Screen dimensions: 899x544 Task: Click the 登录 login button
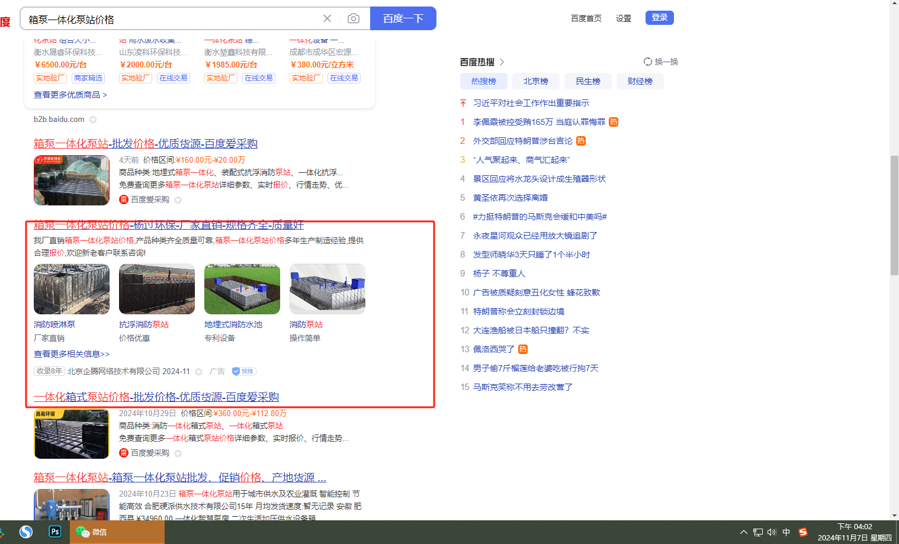click(659, 18)
